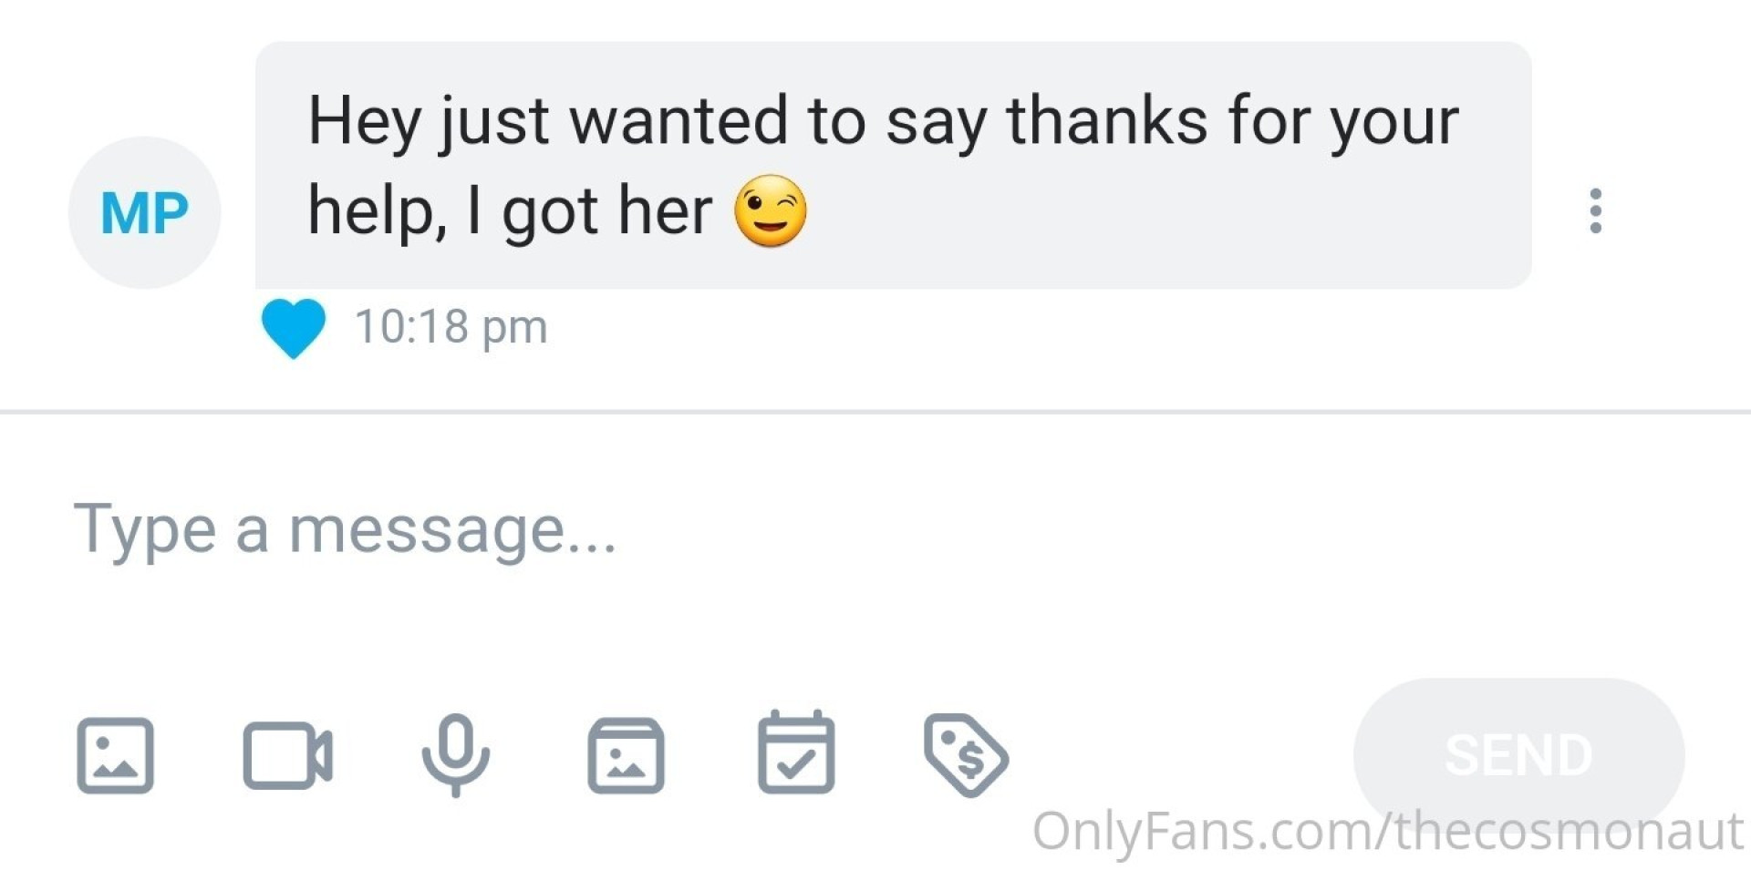Click the word "your" in the message bubble

point(1394,123)
